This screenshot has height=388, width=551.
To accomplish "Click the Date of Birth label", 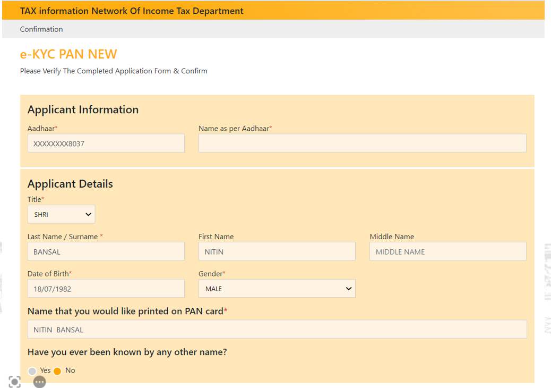I will (x=49, y=274).
